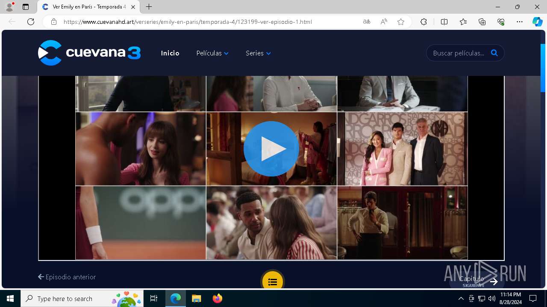Open the browser profile icon

point(9,7)
